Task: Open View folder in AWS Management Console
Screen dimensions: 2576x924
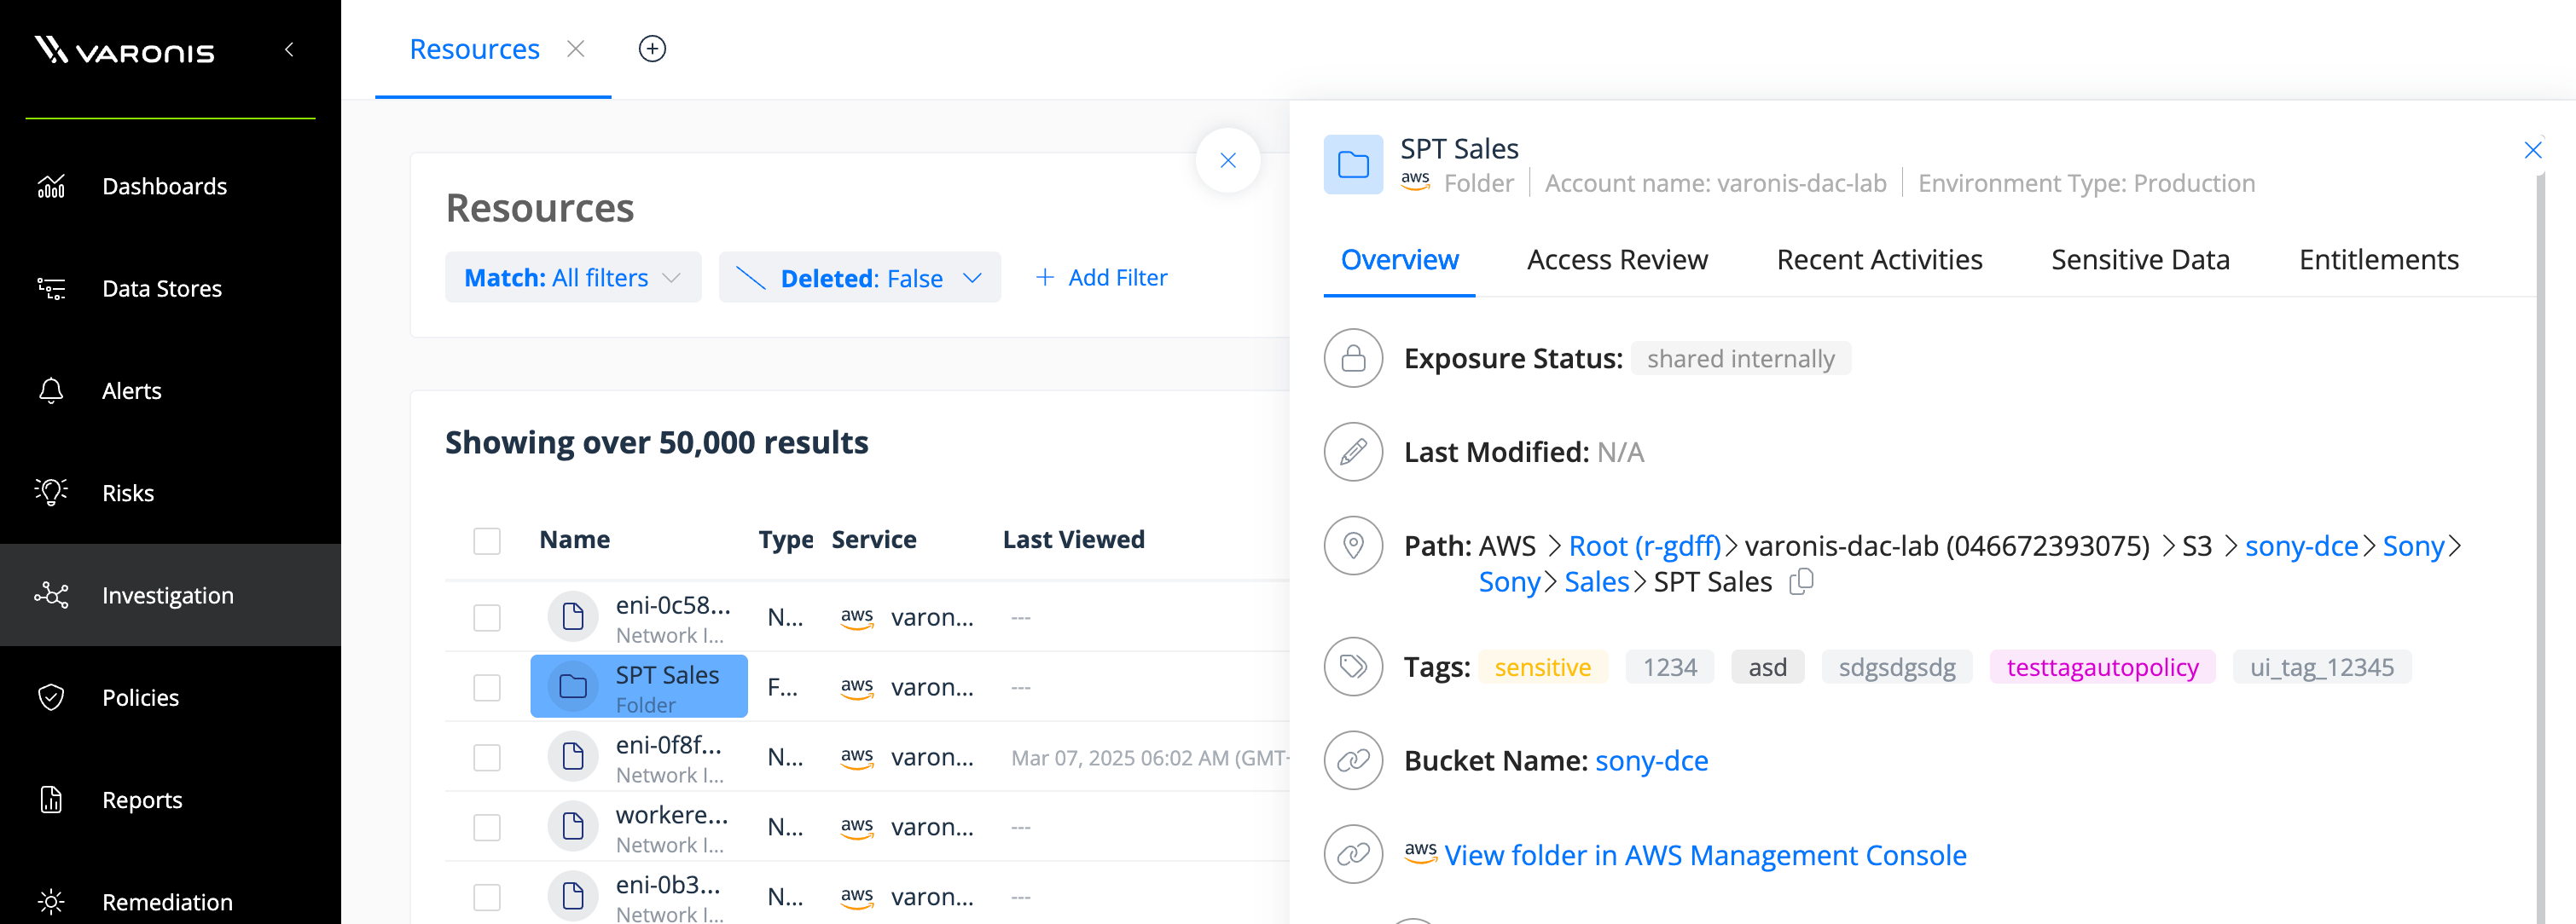Action: pyautogui.click(x=1704, y=855)
